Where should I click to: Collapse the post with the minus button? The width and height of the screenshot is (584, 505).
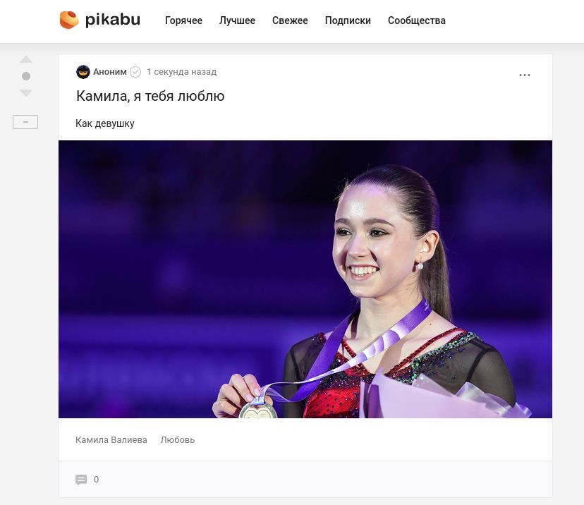tap(25, 122)
